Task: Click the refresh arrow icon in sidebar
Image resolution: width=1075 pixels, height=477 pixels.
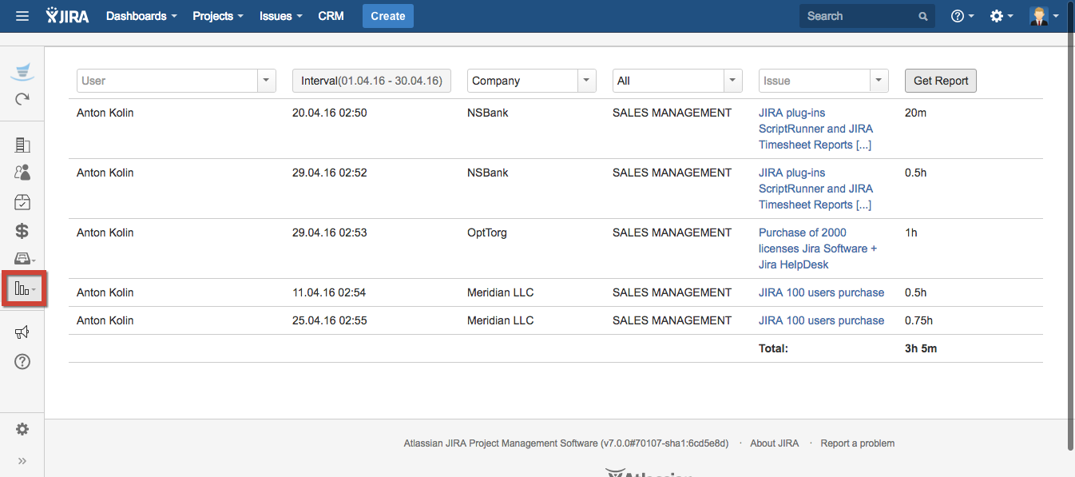Action: click(22, 99)
